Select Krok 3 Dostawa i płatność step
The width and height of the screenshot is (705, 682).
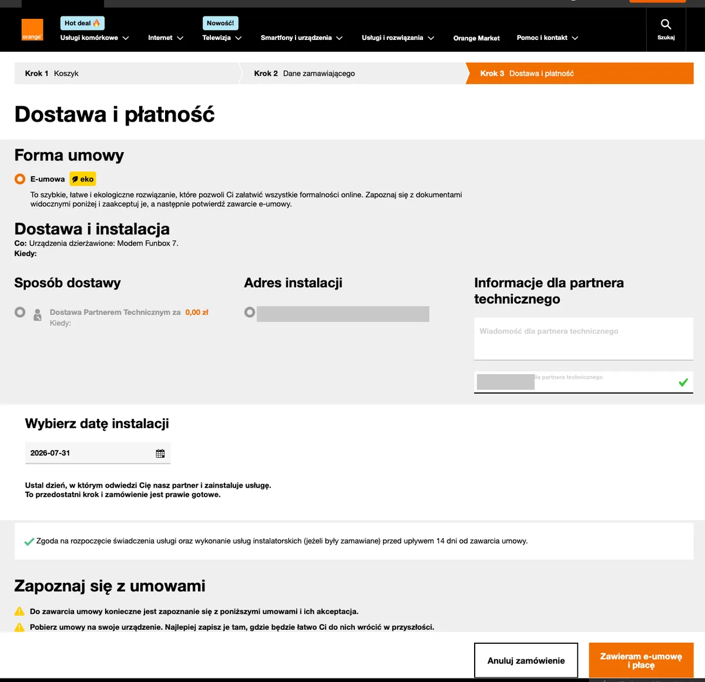pyautogui.click(x=580, y=73)
